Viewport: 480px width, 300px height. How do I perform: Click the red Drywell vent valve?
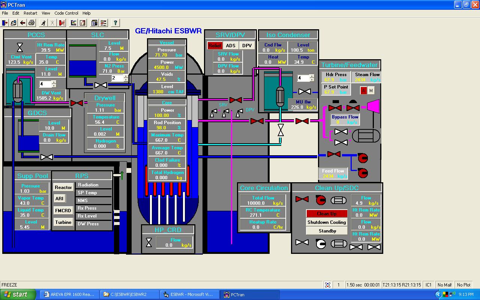coord(77,103)
